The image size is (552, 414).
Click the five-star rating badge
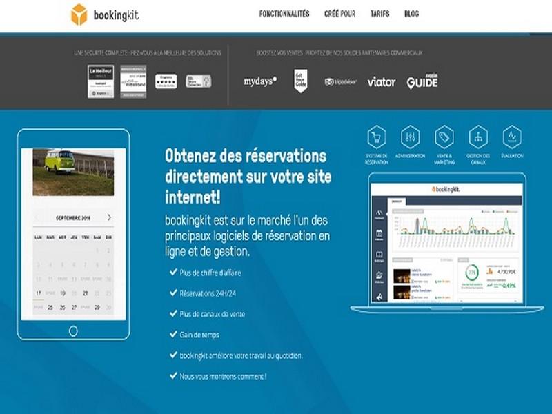pos(166,81)
